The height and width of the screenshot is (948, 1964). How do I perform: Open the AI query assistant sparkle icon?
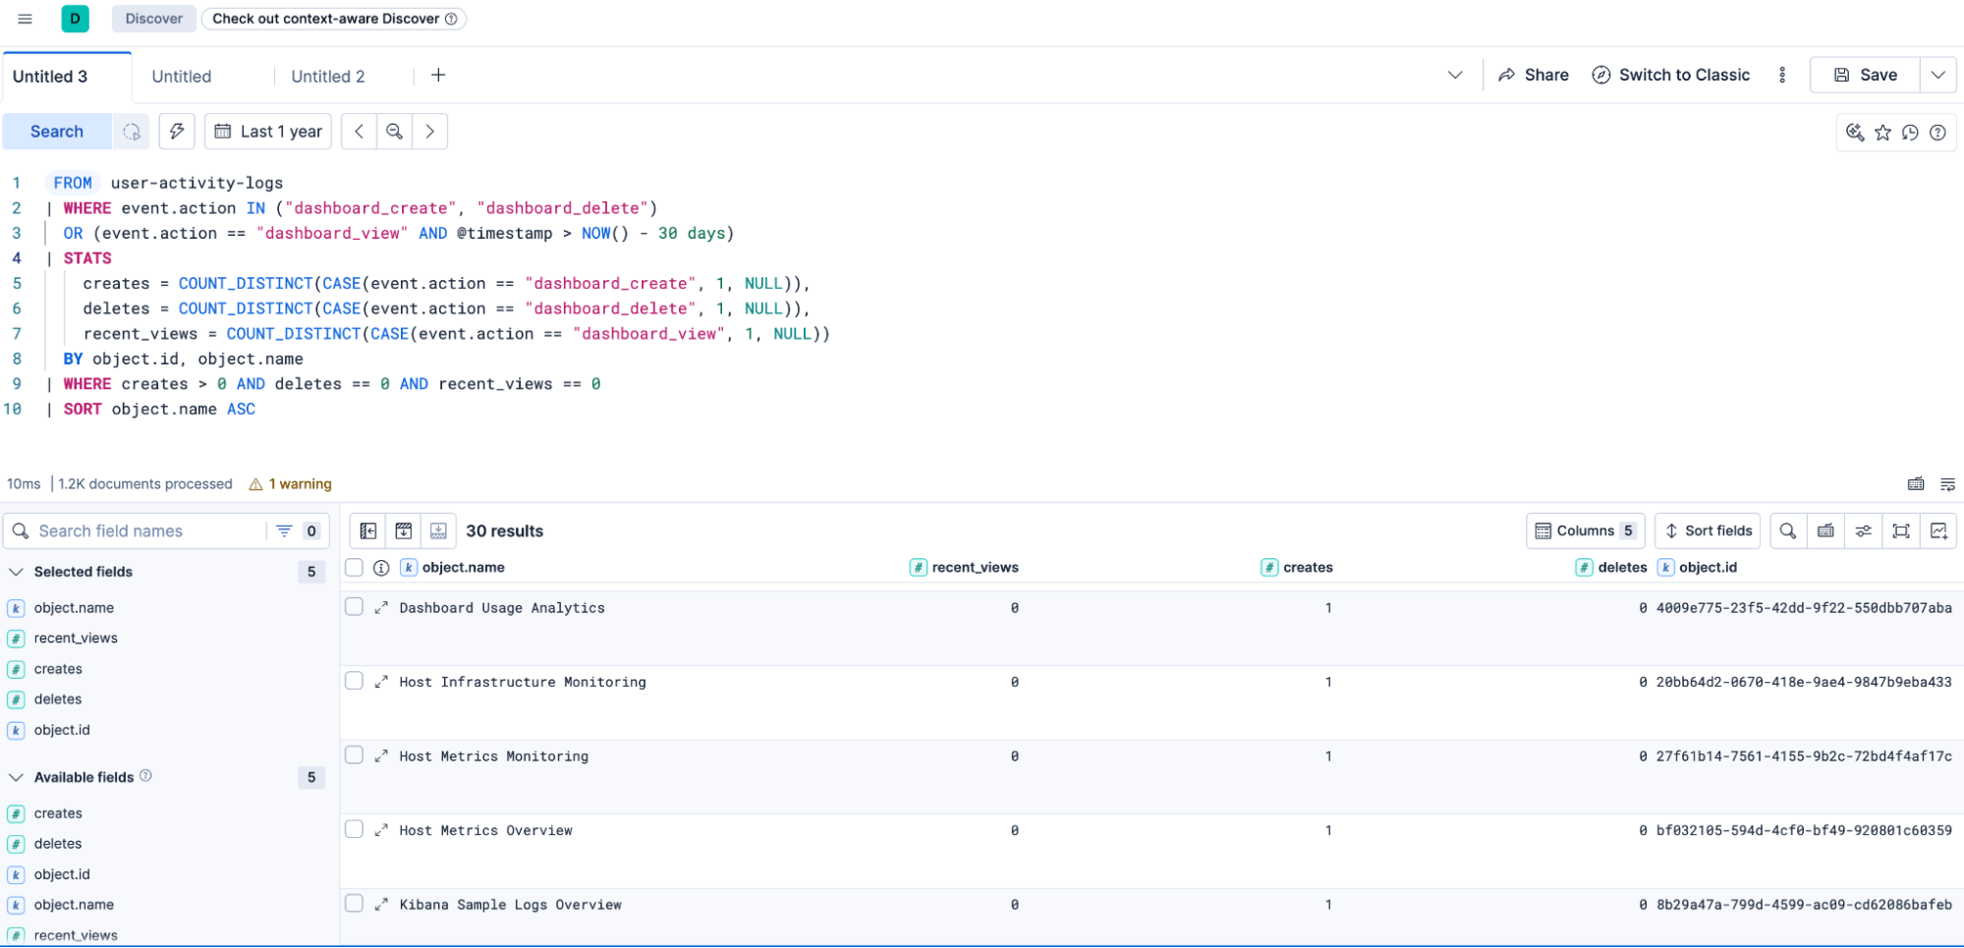click(1855, 133)
